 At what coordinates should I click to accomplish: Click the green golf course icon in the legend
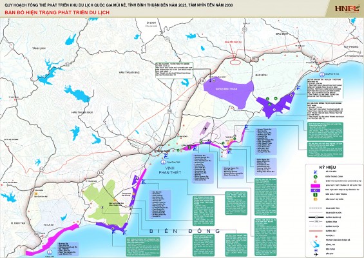315,195
